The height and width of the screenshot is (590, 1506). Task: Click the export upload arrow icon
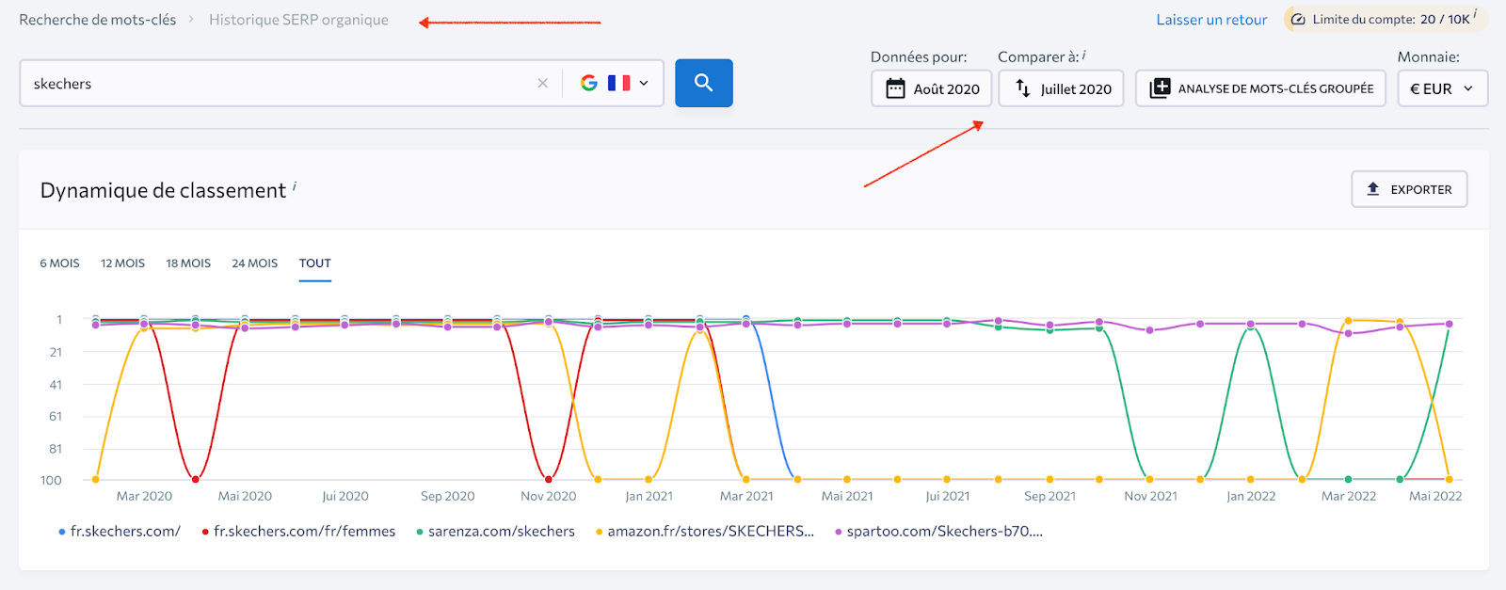point(1373,189)
